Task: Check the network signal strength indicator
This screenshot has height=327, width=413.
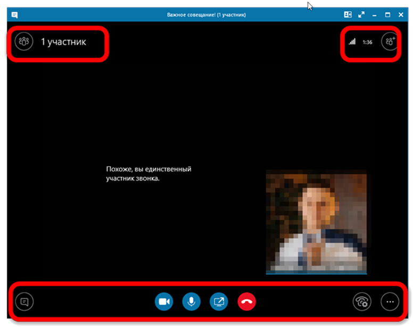Action: (x=352, y=42)
